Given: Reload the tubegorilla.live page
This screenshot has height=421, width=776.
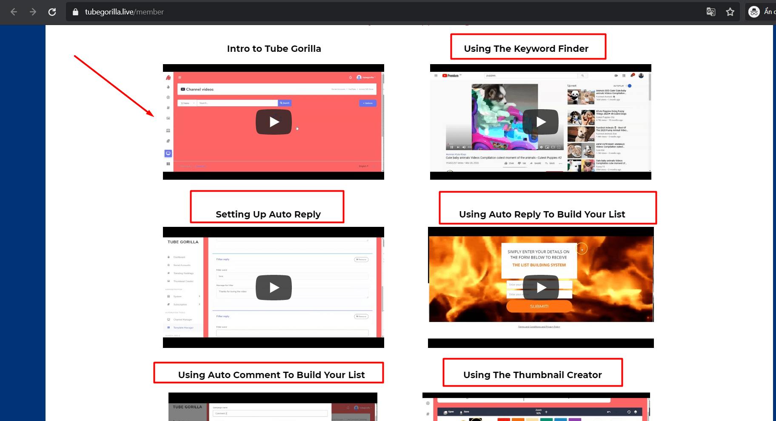Looking at the screenshot, I should 52,12.
